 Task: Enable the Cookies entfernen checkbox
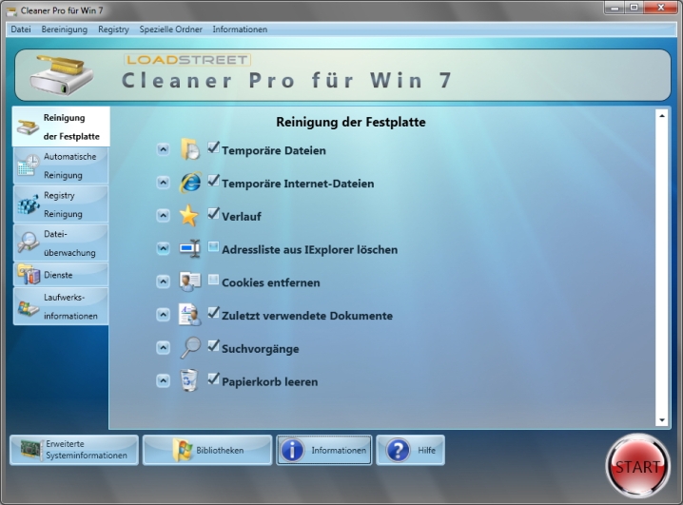[x=213, y=280]
